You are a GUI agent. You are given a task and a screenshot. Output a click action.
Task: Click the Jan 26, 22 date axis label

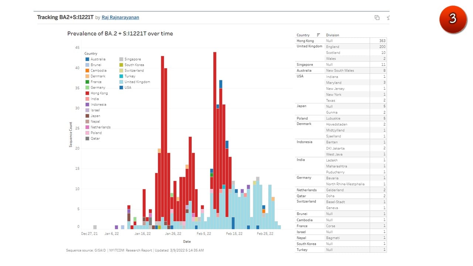tap(173, 233)
